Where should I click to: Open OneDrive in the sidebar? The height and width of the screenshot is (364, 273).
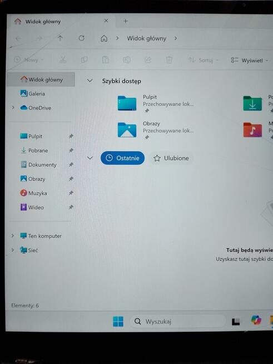click(x=36, y=108)
